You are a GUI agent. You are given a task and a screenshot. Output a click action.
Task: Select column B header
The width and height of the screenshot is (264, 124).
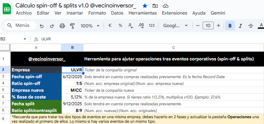[x=72, y=48]
